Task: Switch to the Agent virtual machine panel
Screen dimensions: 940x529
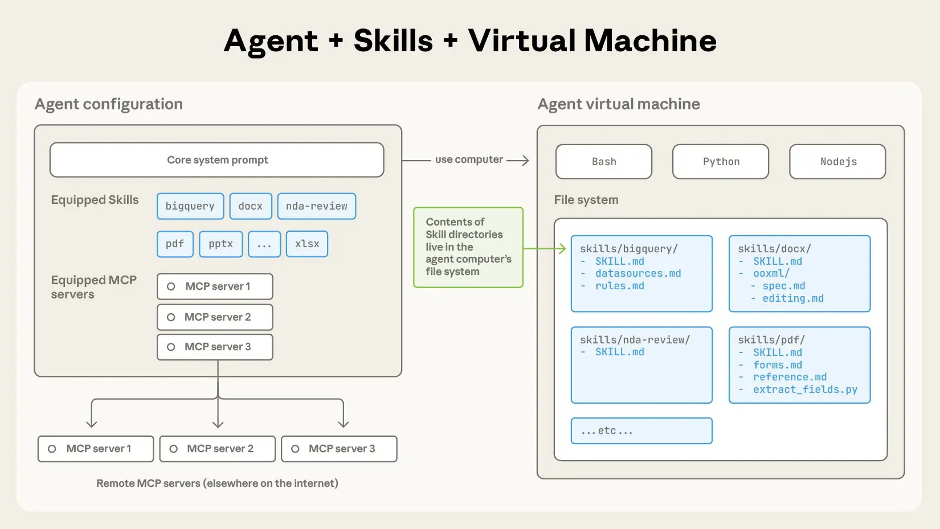Action: (619, 104)
